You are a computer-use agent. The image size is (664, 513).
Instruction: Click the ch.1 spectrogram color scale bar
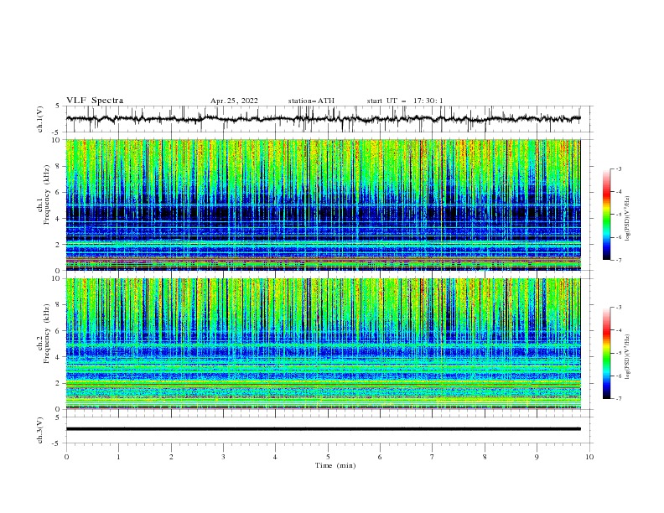606,215
